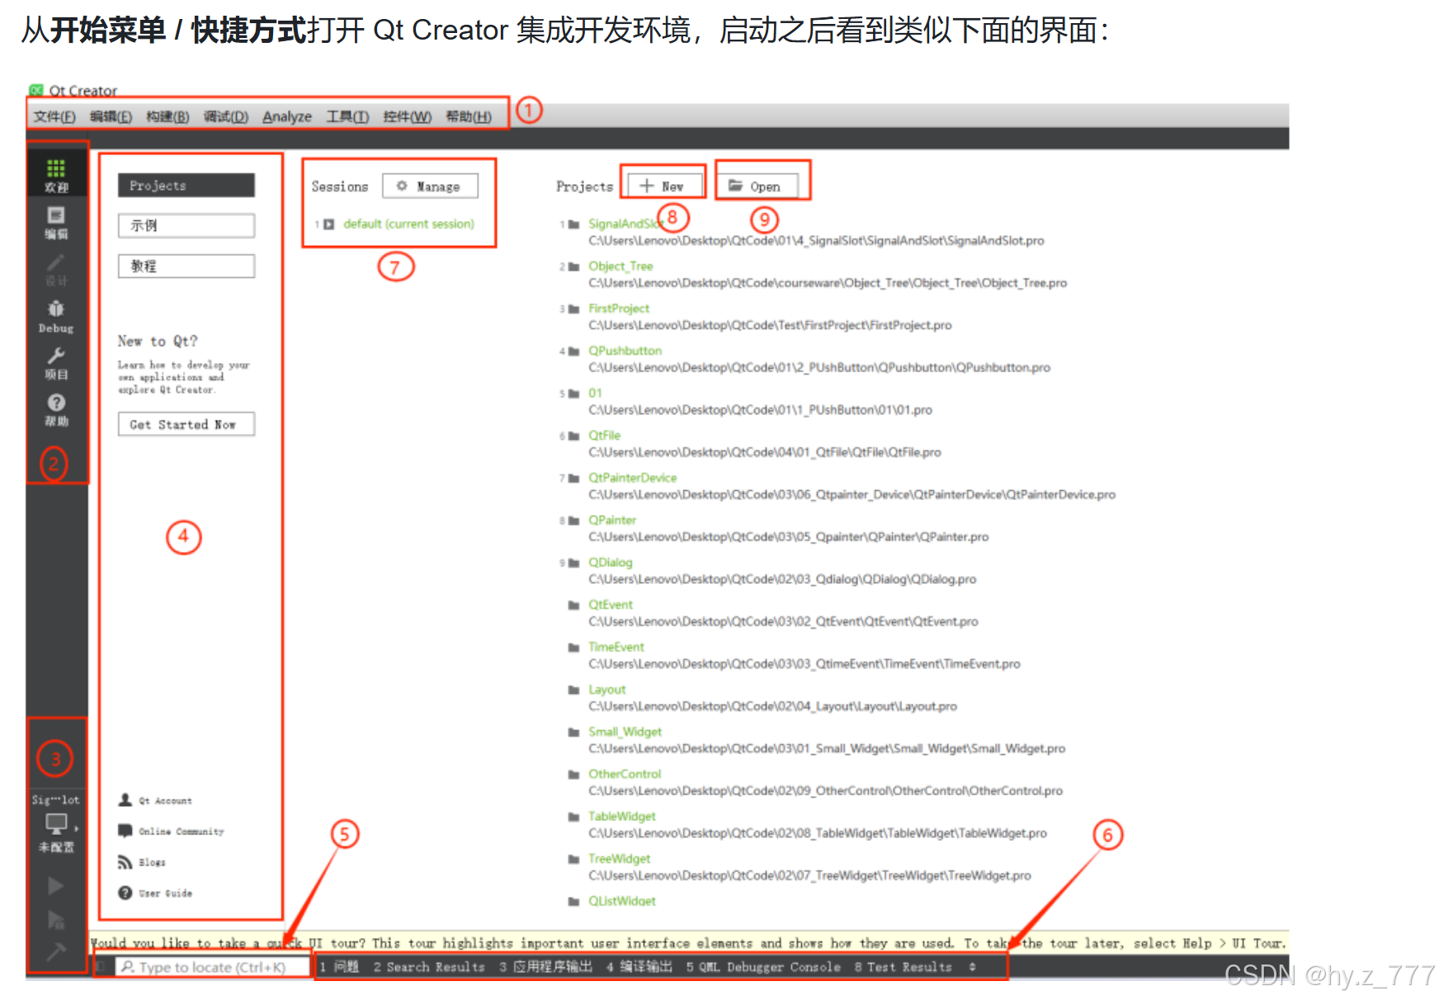Open the 控件(W) menu
This screenshot has height=1000, width=1439.
pos(408,116)
